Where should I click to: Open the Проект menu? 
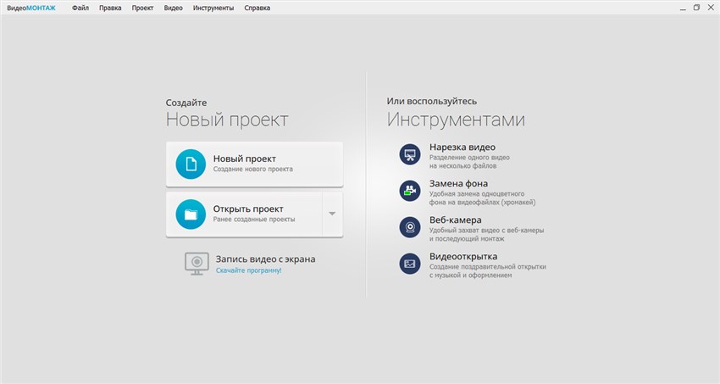(x=142, y=8)
